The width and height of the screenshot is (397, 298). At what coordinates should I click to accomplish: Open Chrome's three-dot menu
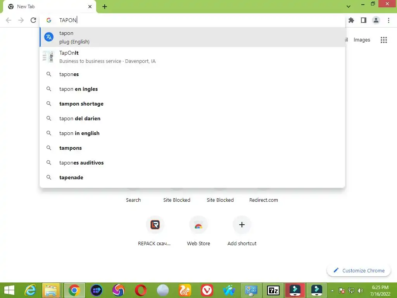click(x=388, y=20)
